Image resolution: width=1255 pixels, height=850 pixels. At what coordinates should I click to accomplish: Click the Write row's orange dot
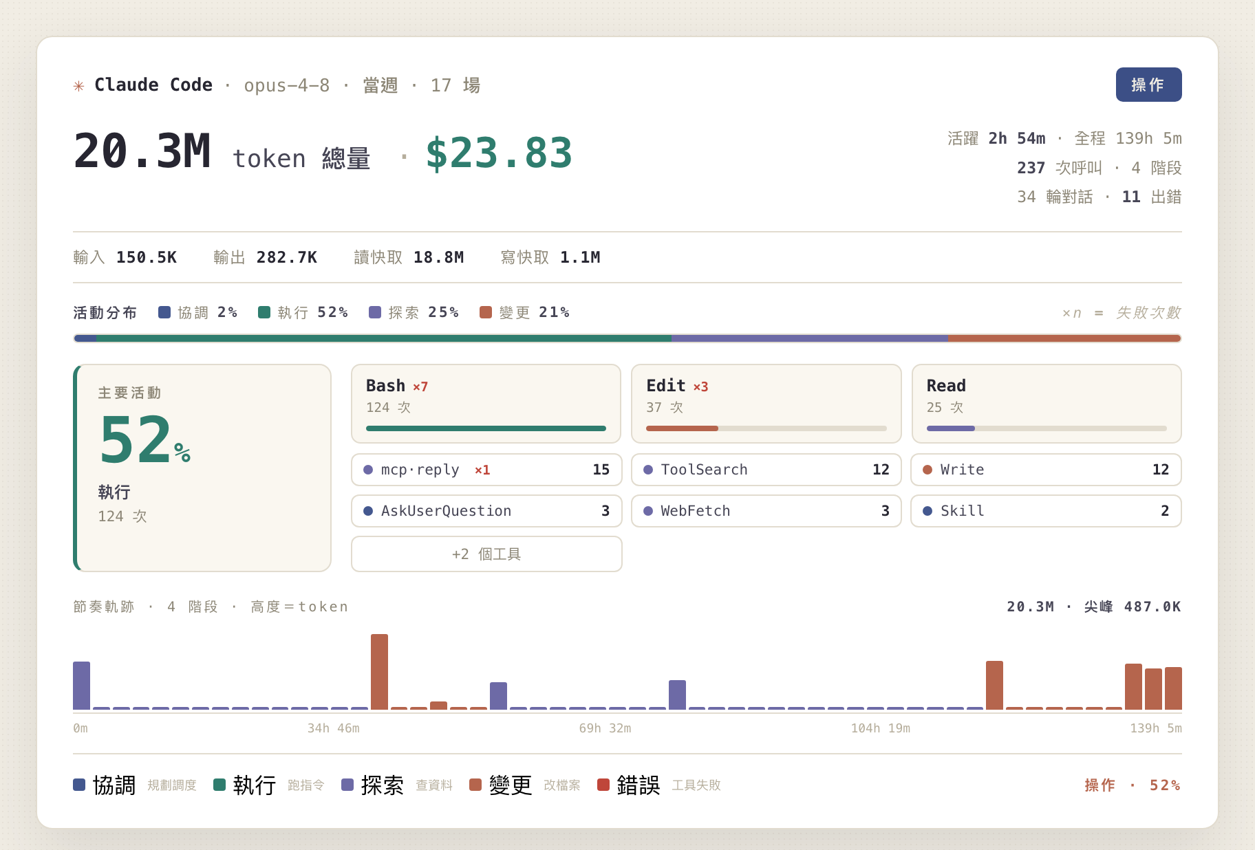927,470
